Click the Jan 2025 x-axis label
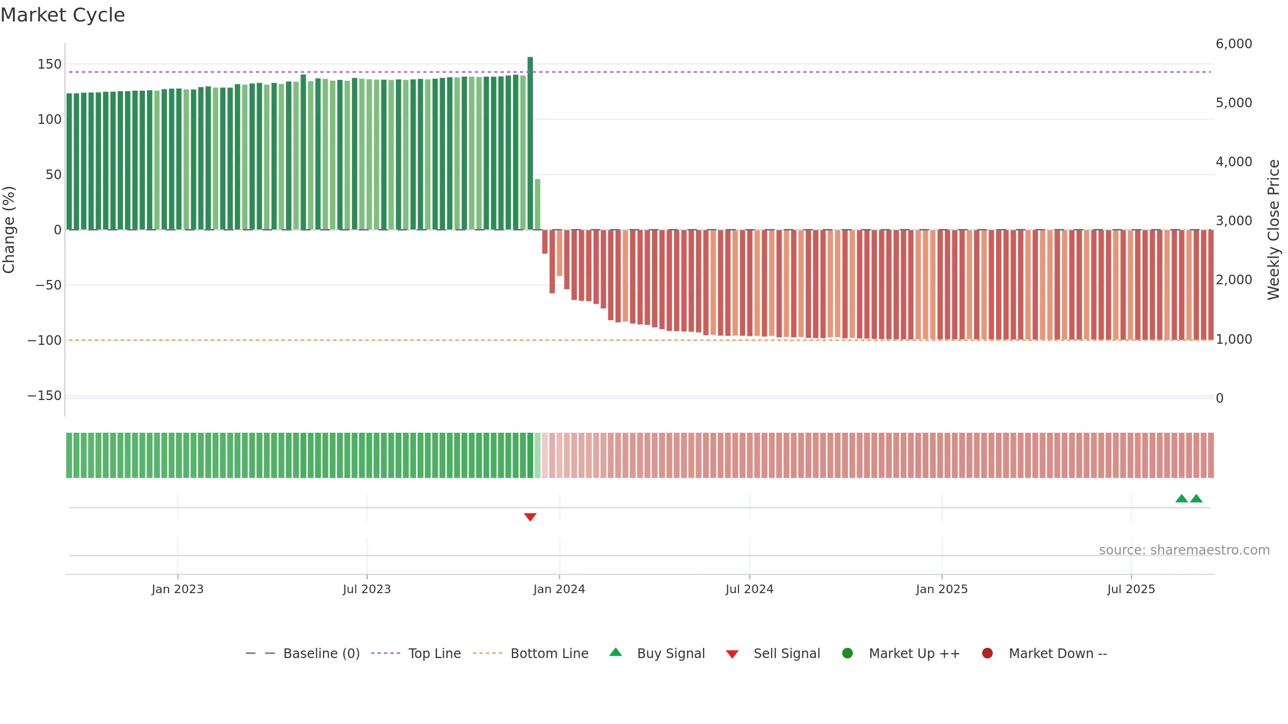This screenshot has height=724, width=1288. click(942, 589)
